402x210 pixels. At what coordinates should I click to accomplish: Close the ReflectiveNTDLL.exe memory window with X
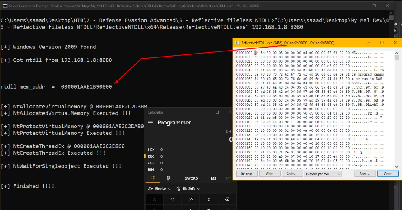[x=395, y=43]
